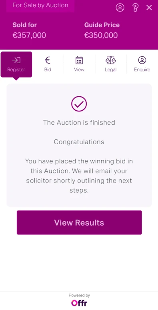Select the Register arrow icon
The height and width of the screenshot is (310, 158).
click(x=16, y=60)
